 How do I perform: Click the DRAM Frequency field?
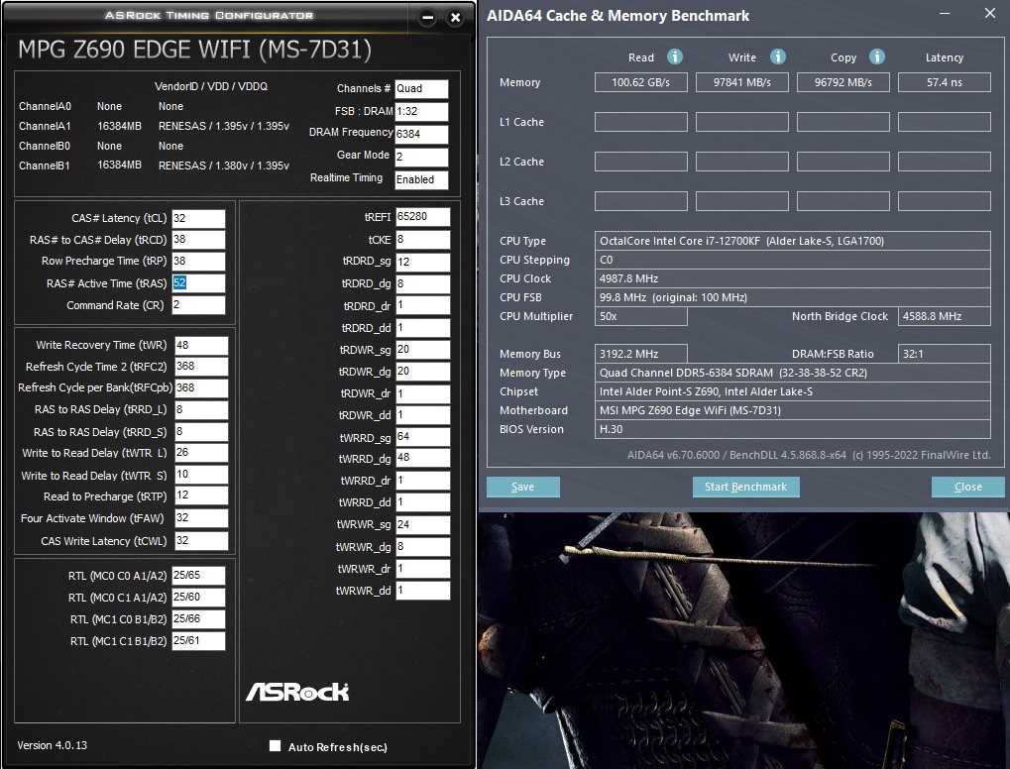421,134
